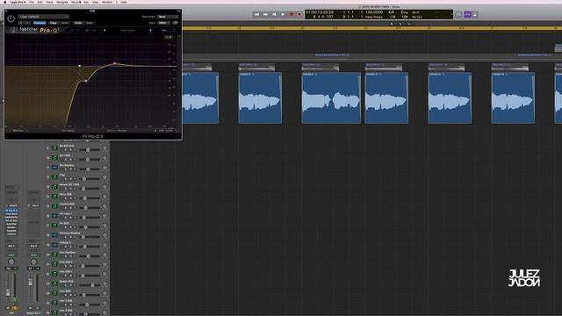562x316 pixels.
Task: Open the Side Chain source dropdown
Action: pyautogui.click(x=168, y=17)
